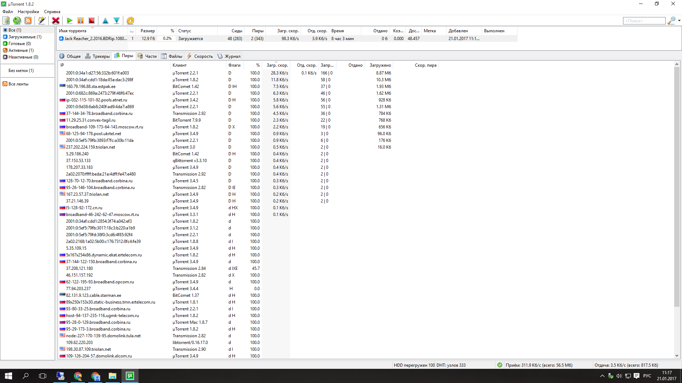Sort peers by Клиент column header
This screenshot has width=682, height=383.
click(x=180, y=65)
